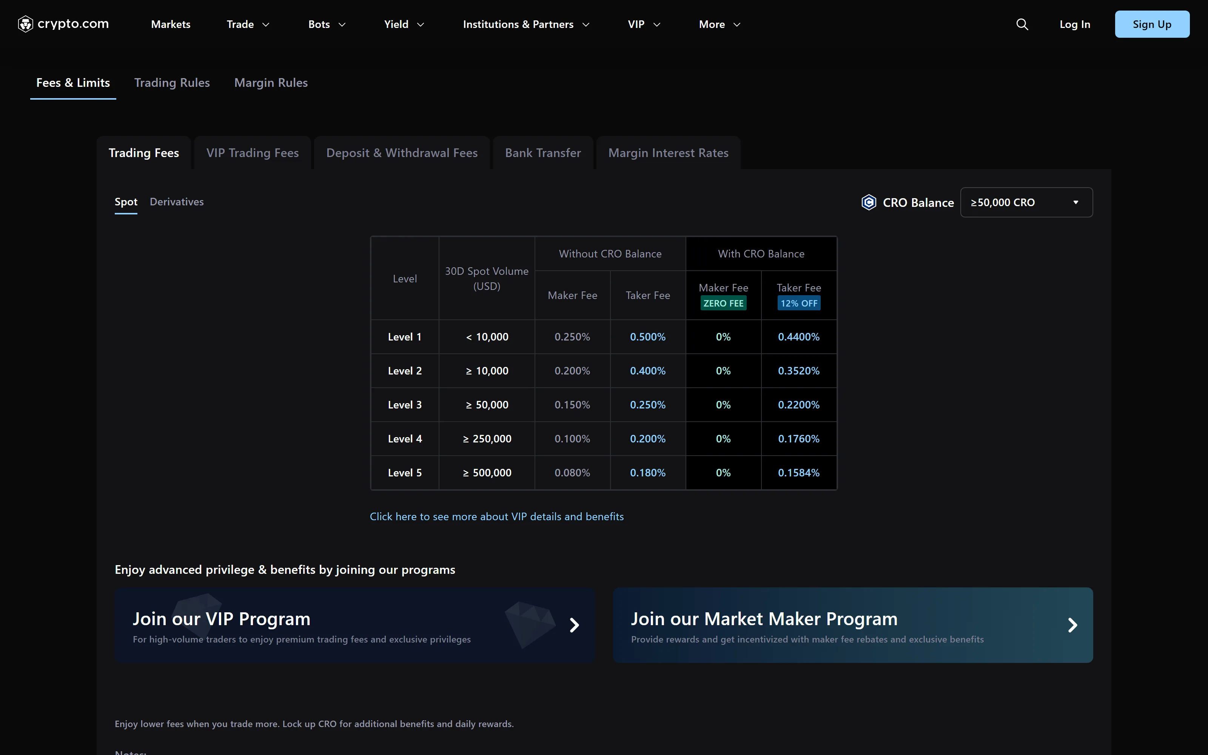Image resolution: width=1208 pixels, height=755 pixels.
Task: Click the Sign Up button
Action: (1152, 24)
